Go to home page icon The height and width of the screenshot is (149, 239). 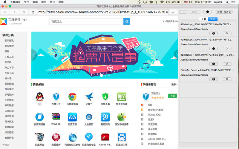click(x=33, y=12)
